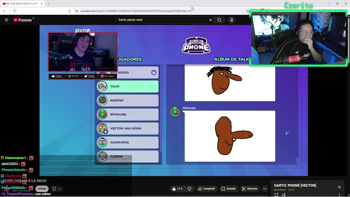
Task: View site information icon in address bar
Action: click(77, 11)
